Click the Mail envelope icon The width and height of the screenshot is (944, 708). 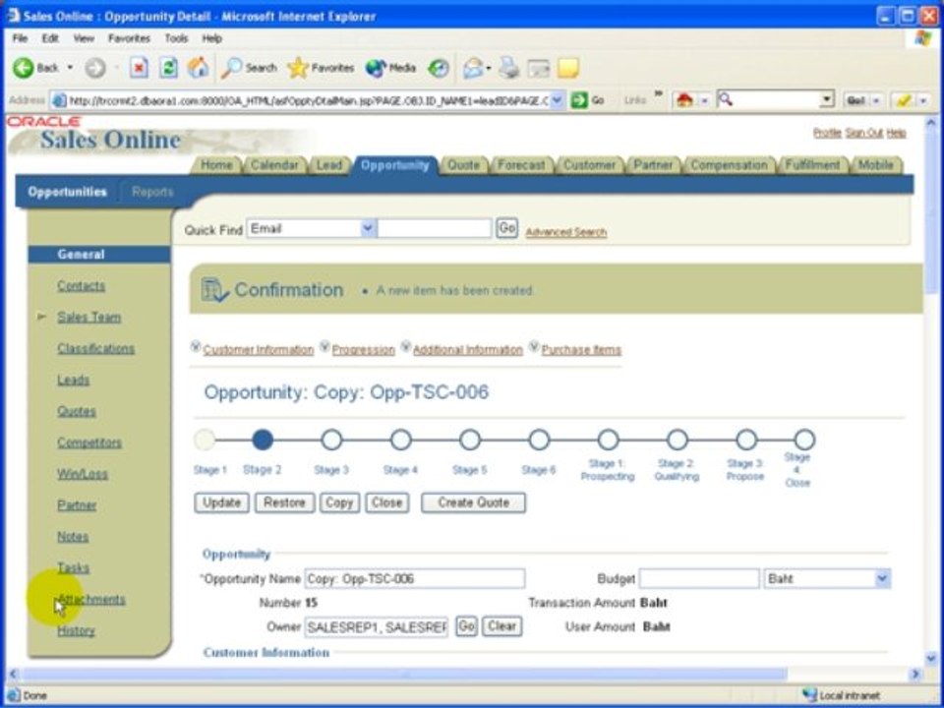click(x=473, y=68)
